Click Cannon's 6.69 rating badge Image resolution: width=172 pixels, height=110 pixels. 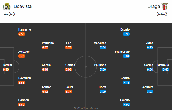[x=21, y=105]
